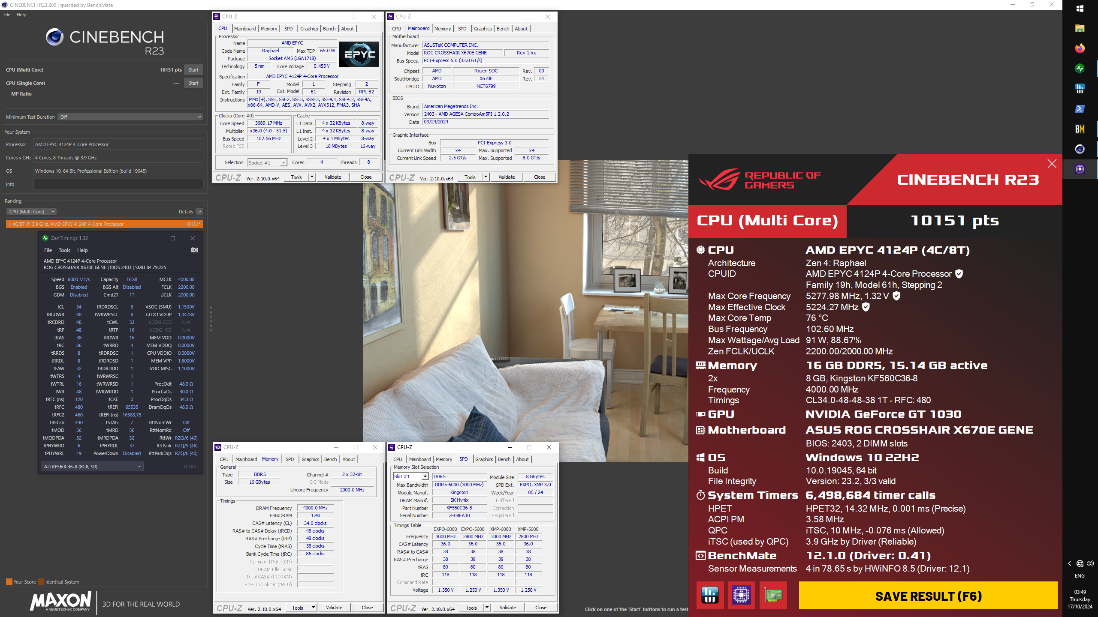Image resolution: width=1098 pixels, height=617 pixels.
Task: Open Tools arrow in CPU-Z Memory window
Action: click(313, 608)
